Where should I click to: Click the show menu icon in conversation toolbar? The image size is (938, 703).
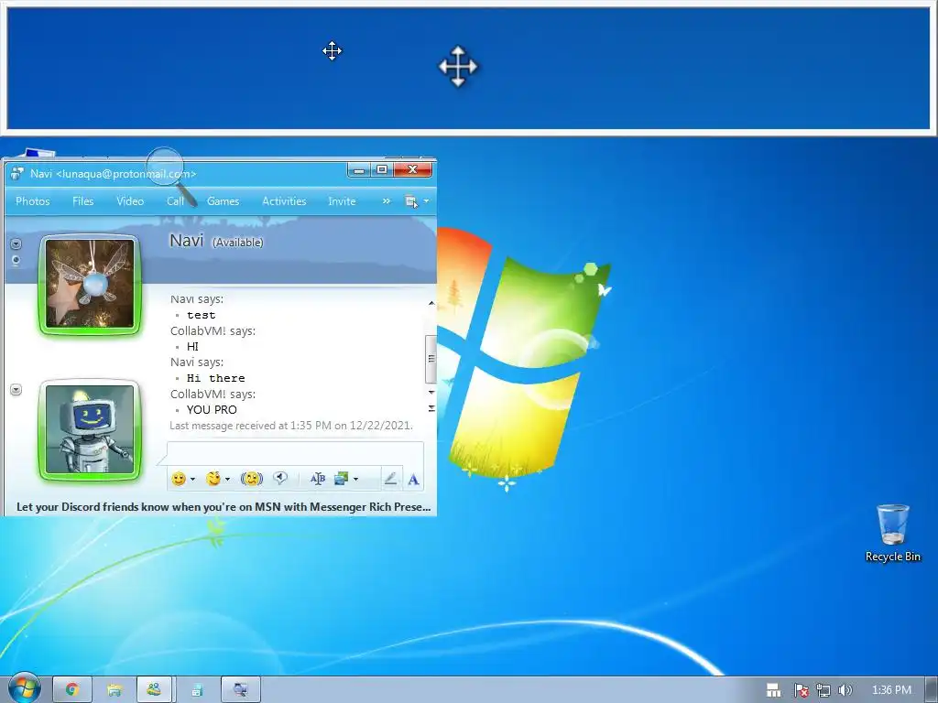[411, 201]
